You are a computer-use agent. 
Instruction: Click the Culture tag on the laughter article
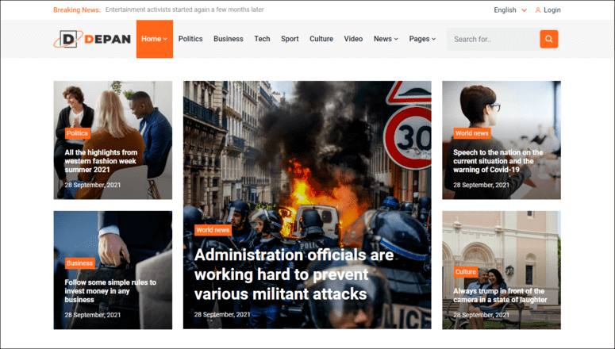[466, 272]
